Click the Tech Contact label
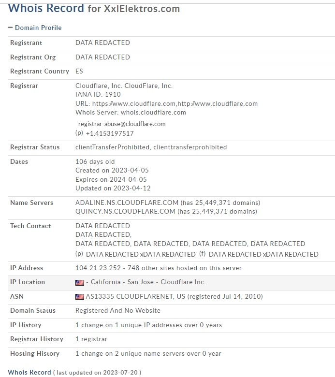Image resolution: width=335 pixels, height=377 pixels. click(x=30, y=226)
